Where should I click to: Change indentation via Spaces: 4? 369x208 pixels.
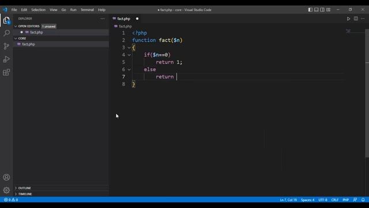point(307,200)
